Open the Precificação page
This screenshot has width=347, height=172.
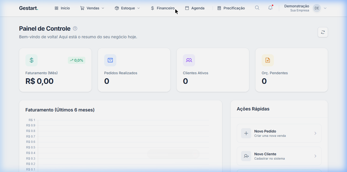[x=231, y=8]
